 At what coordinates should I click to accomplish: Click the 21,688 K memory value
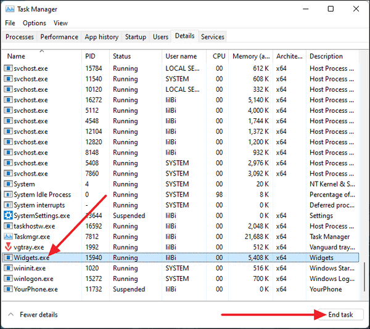257,237
